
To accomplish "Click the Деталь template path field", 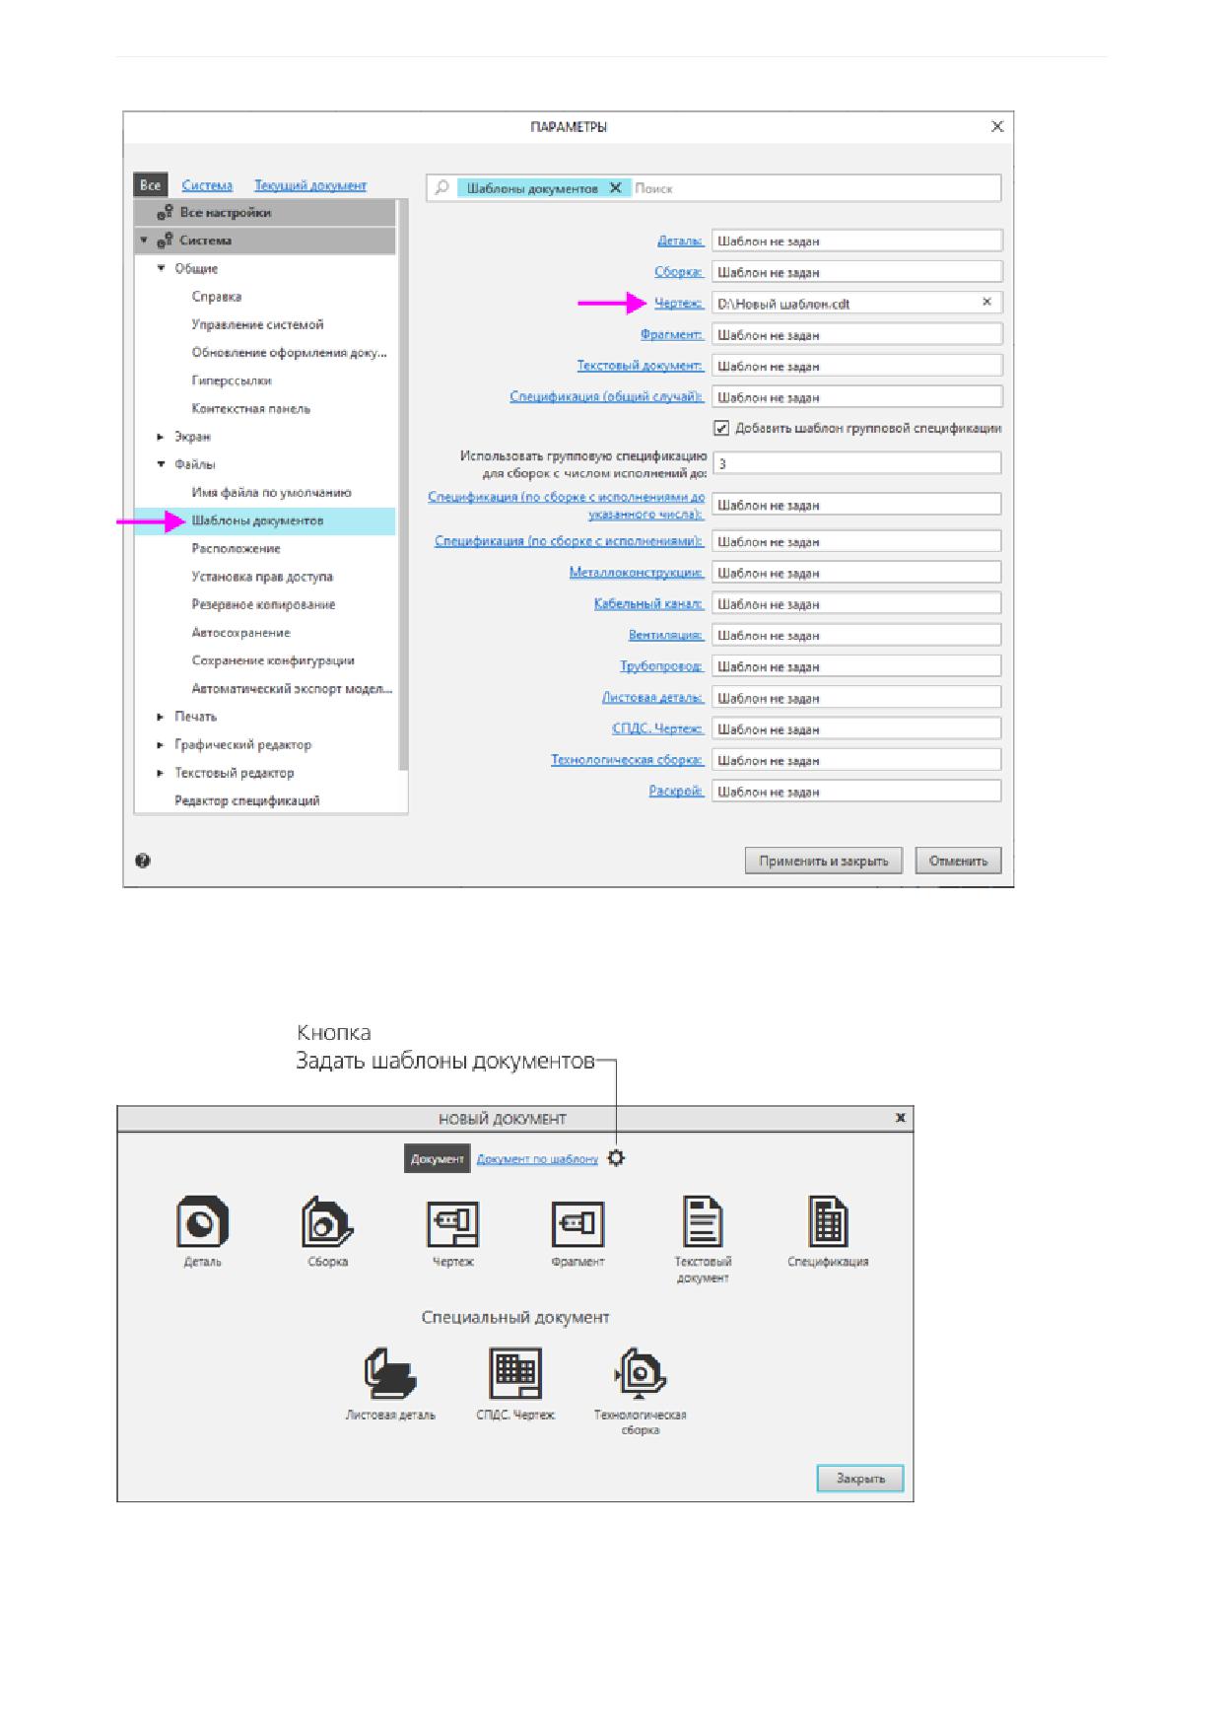I will [856, 241].
